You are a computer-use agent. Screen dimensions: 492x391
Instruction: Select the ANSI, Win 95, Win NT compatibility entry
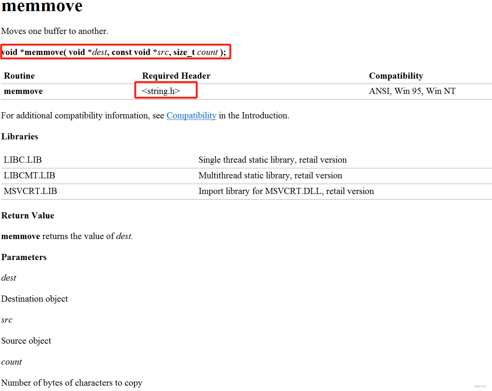coord(412,91)
